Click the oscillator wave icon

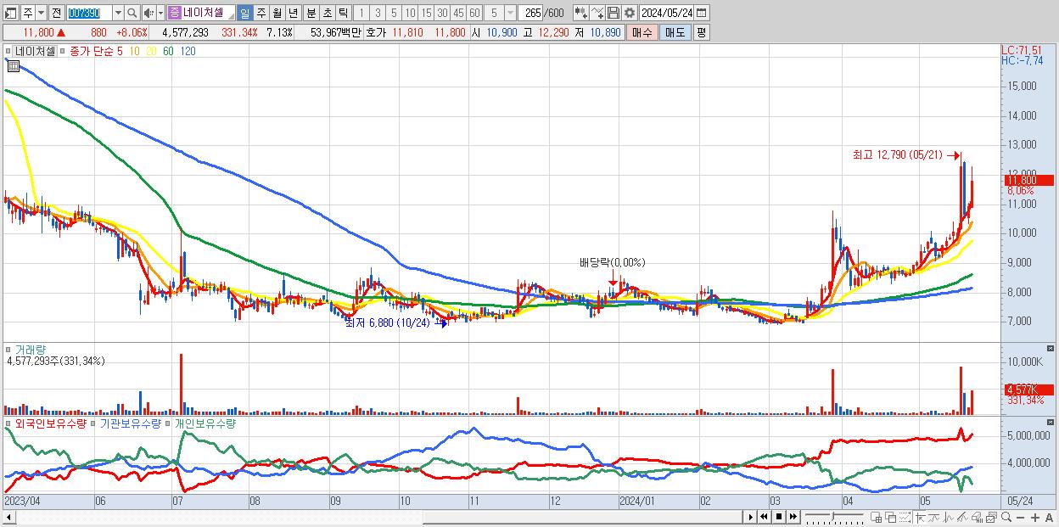click(949, 517)
